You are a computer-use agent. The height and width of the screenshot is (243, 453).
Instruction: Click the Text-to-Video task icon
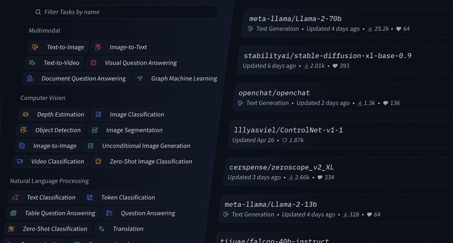coord(32,63)
